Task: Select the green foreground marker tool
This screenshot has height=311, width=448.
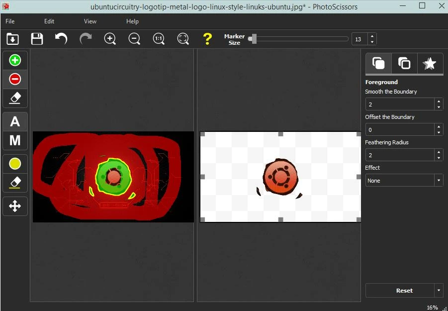Action: point(15,60)
